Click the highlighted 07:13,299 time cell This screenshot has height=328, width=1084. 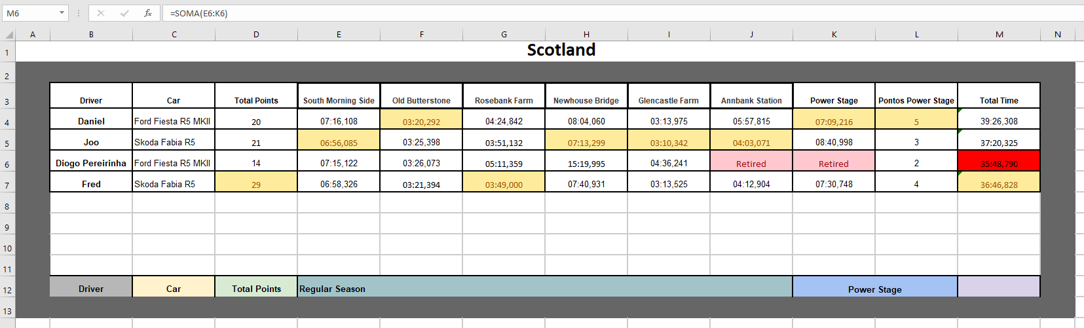click(586, 140)
